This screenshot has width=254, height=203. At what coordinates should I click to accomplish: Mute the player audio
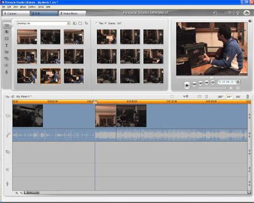231,88
